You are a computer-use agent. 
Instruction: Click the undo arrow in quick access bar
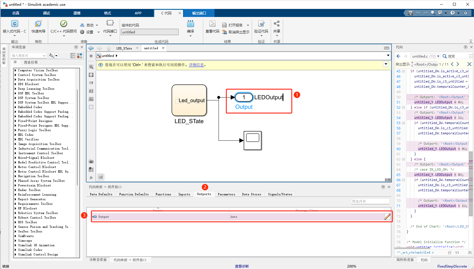(418, 13)
